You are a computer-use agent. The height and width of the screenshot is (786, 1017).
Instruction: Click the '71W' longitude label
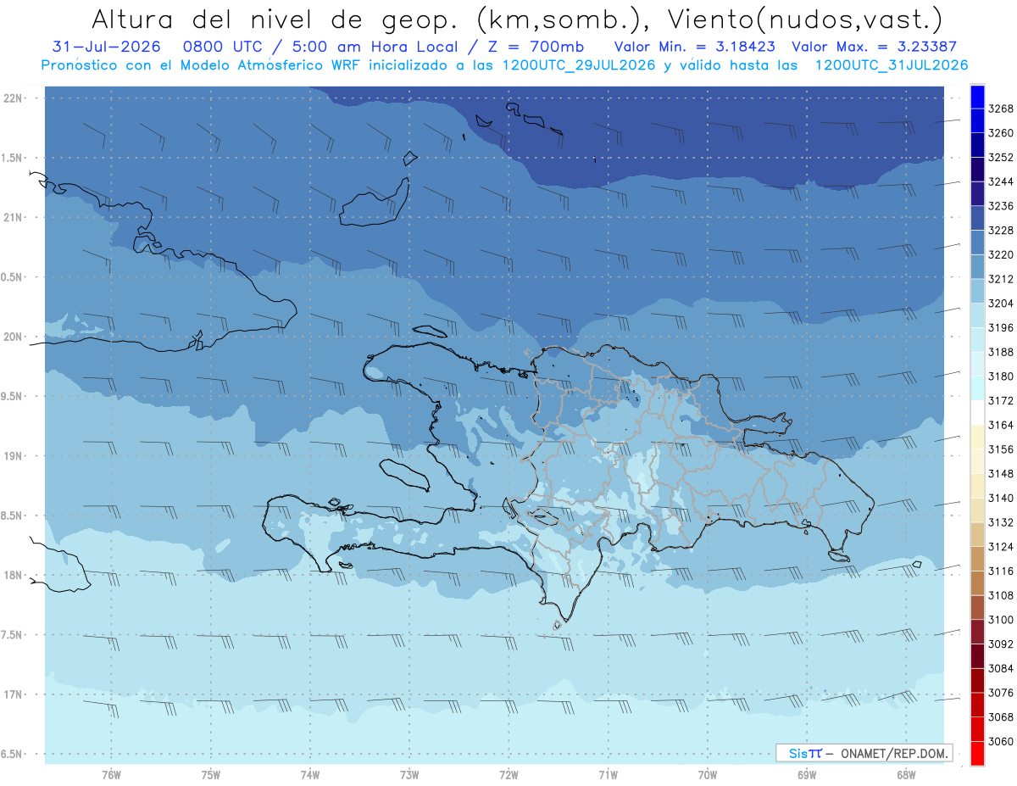click(608, 775)
